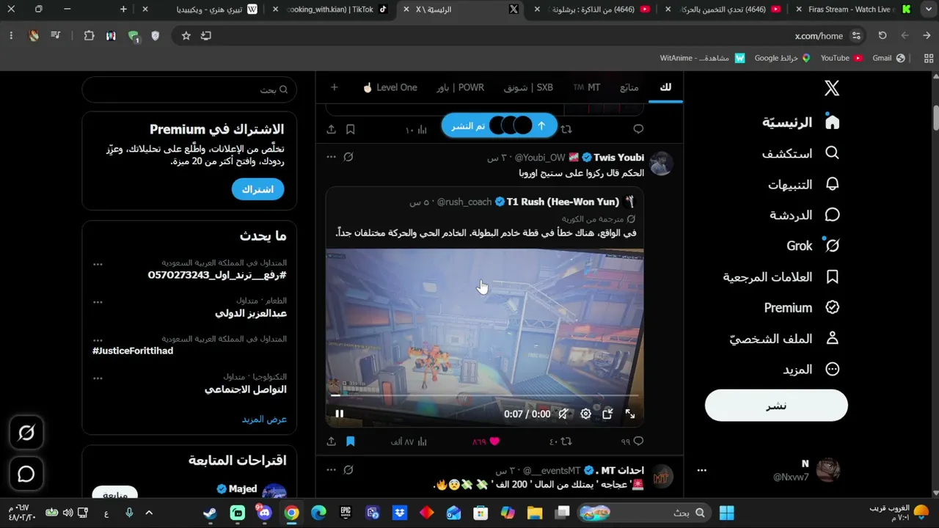Expand المزيد more menu in sidebar
This screenshot has width=939, height=528.
tap(811, 370)
